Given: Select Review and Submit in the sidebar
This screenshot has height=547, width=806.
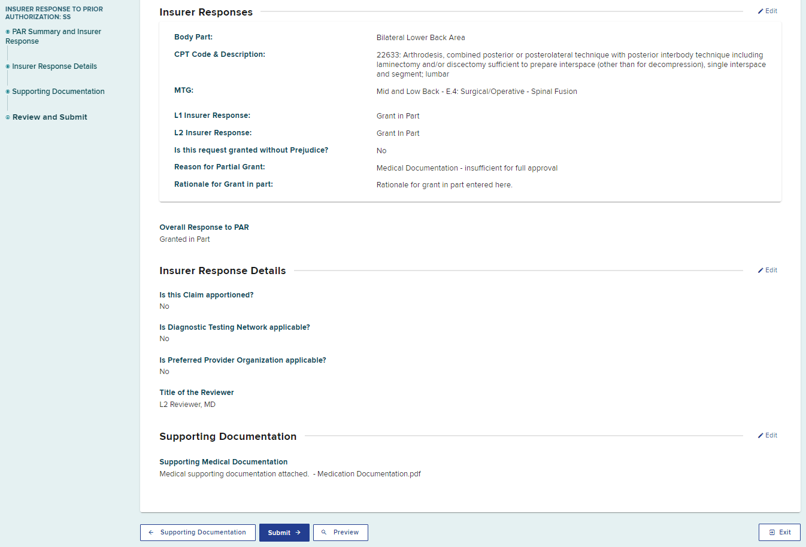Looking at the screenshot, I should coord(50,117).
